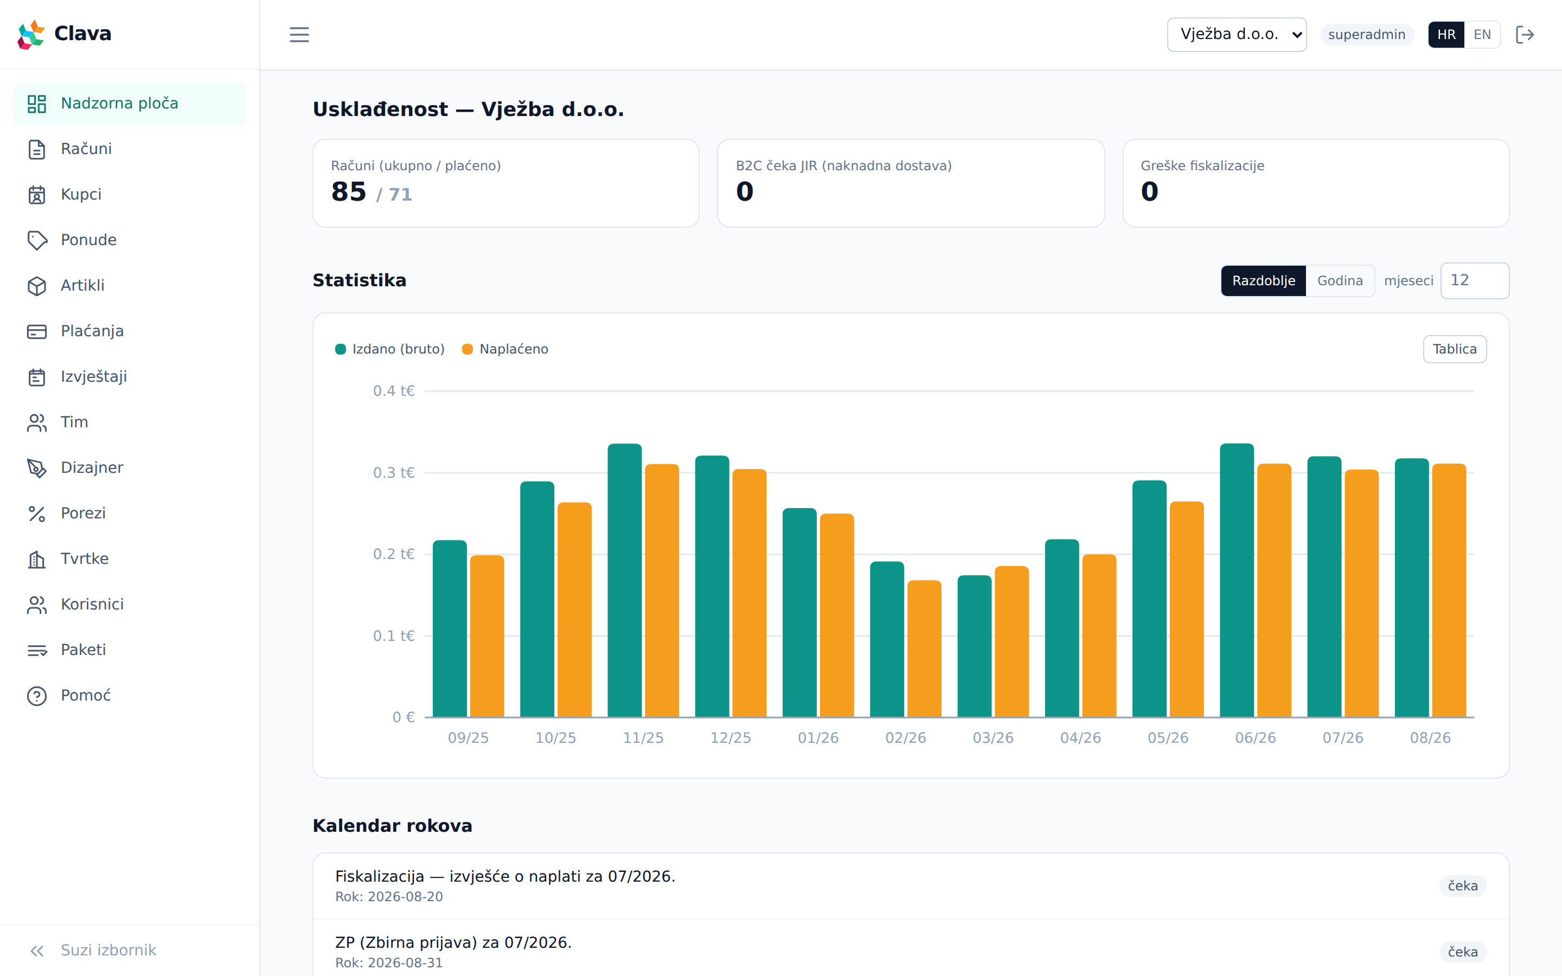
Task: Open Fiskalizacija izvješće o naplati deadline
Action: [x=911, y=887]
